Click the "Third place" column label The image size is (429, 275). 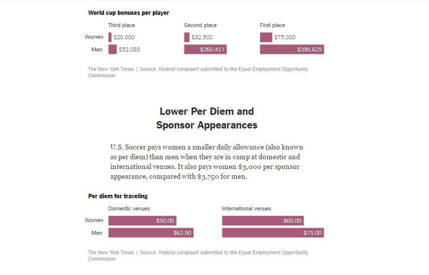pyautogui.click(x=122, y=25)
